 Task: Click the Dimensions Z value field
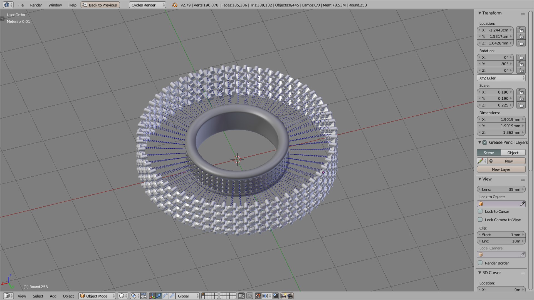point(501,132)
